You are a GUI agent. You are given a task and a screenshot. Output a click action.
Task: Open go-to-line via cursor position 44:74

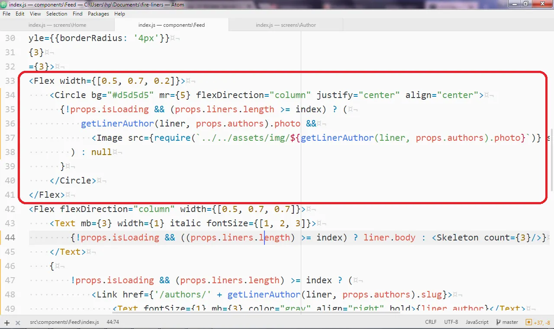click(113, 322)
